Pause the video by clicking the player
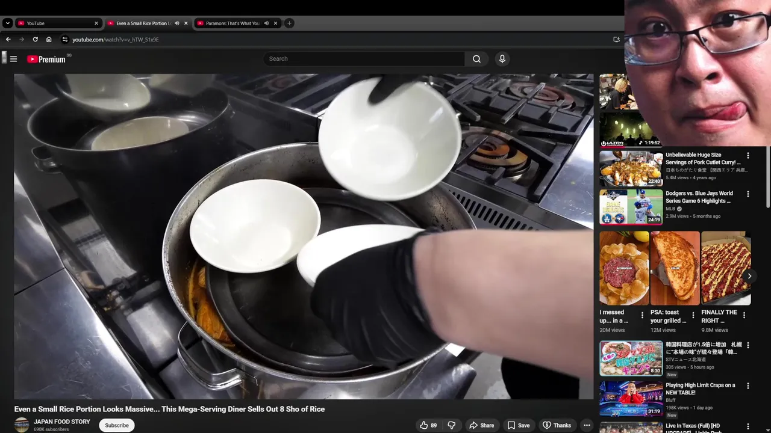This screenshot has width=771, height=433. point(304,236)
